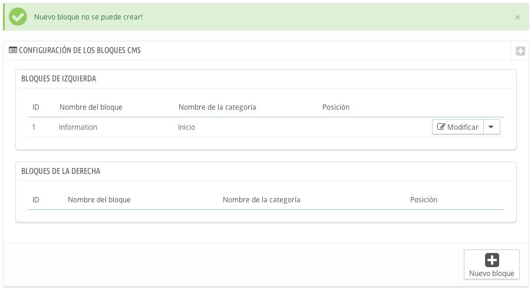Click the plus icon above Nuevo bloque
This screenshot has width=531, height=296.
click(x=492, y=260)
